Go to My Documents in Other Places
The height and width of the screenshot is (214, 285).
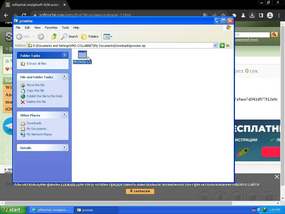click(x=36, y=129)
